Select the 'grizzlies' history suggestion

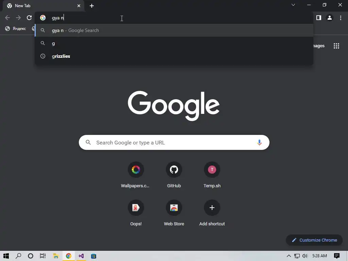(x=174, y=56)
